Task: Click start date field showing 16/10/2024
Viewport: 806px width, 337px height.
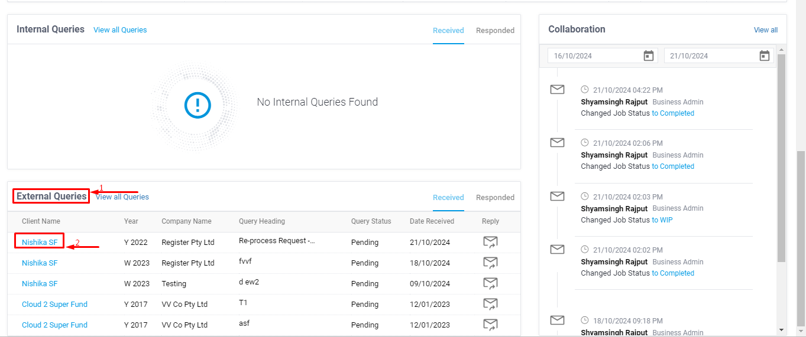Action: coord(594,55)
